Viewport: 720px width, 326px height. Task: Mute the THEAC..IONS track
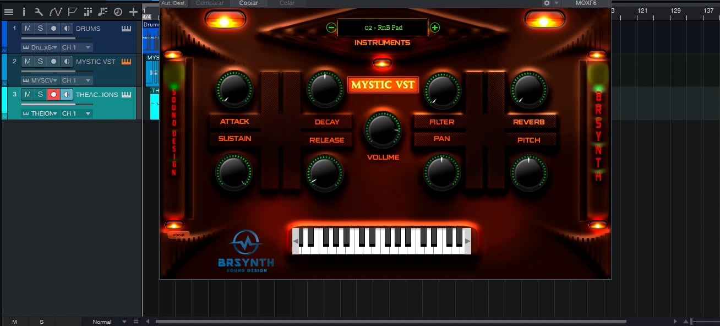(x=28, y=95)
